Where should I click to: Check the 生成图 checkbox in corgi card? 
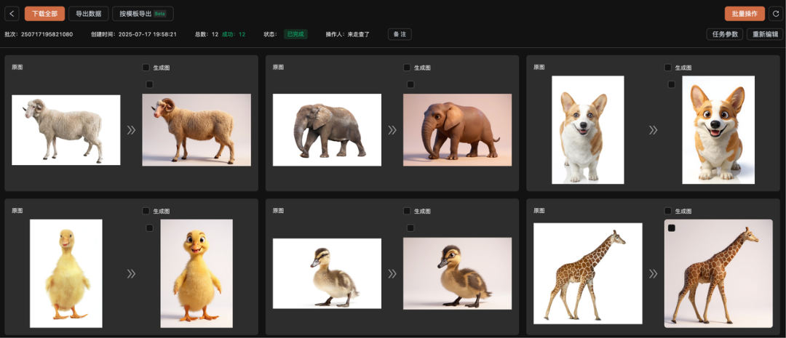click(x=668, y=68)
